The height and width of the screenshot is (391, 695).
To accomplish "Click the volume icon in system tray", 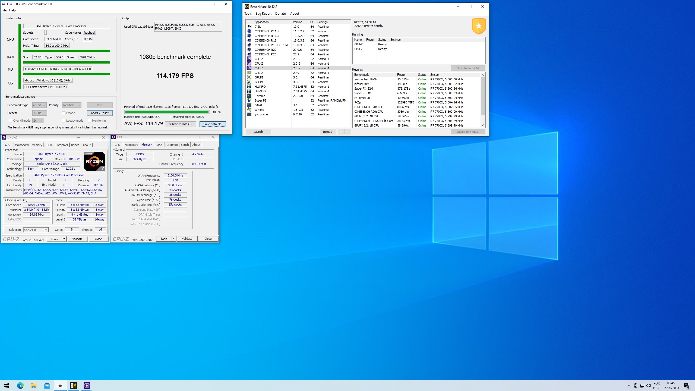I will [649, 386].
